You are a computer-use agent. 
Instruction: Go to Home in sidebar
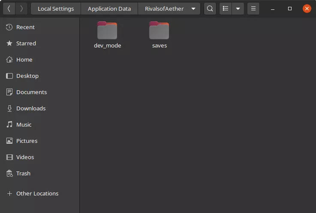pos(24,59)
